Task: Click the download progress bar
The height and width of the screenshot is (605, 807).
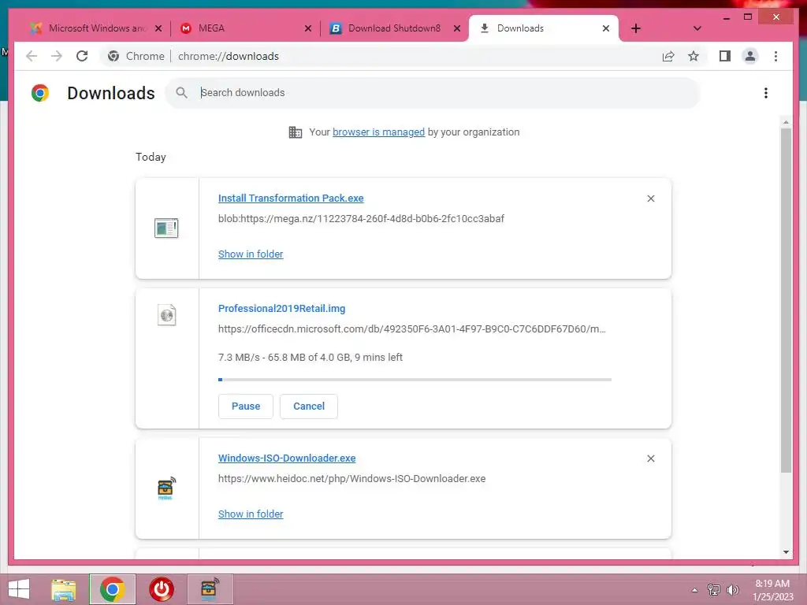Action: coord(415,380)
